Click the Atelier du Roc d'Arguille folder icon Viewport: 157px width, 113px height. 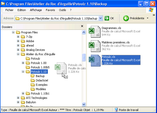coord(23,54)
